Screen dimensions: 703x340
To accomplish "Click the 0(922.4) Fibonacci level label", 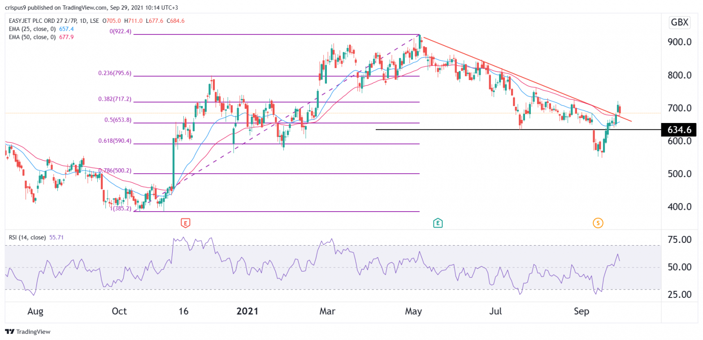I will coord(120,32).
